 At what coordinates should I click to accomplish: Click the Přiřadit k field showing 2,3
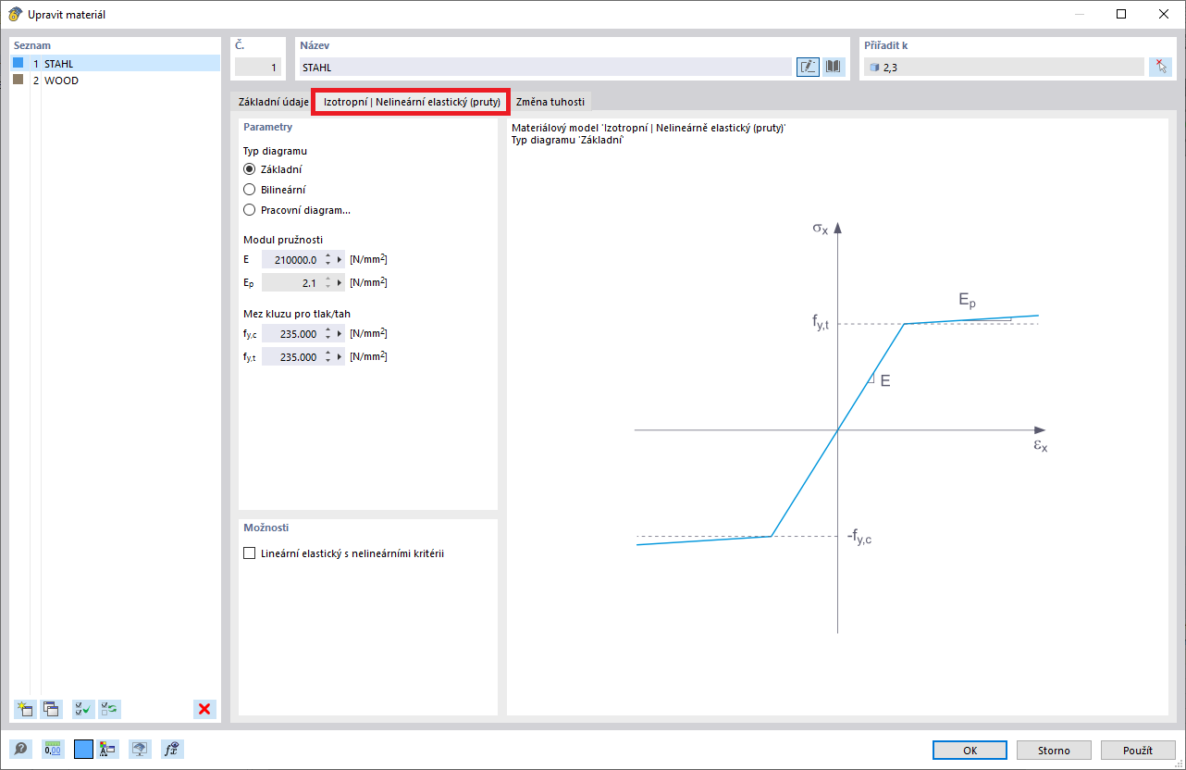click(x=1003, y=67)
